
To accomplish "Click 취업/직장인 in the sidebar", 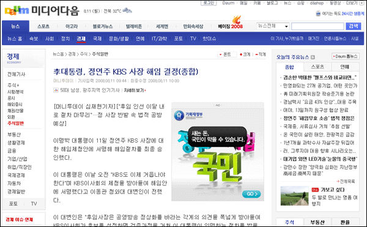I will point(20,167).
